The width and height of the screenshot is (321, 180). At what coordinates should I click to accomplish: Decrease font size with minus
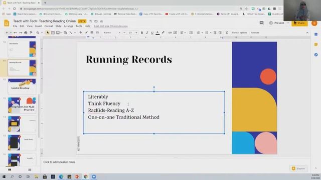[x=124, y=32]
